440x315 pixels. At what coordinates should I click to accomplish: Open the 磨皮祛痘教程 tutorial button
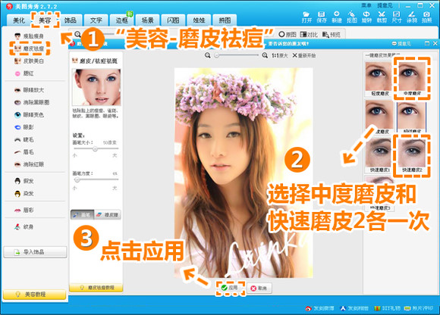click(96, 288)
